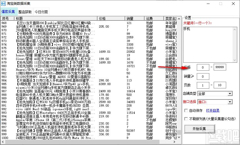Select row 996 至尊宝V5手机
240x145 pixels.
[89, 123]
